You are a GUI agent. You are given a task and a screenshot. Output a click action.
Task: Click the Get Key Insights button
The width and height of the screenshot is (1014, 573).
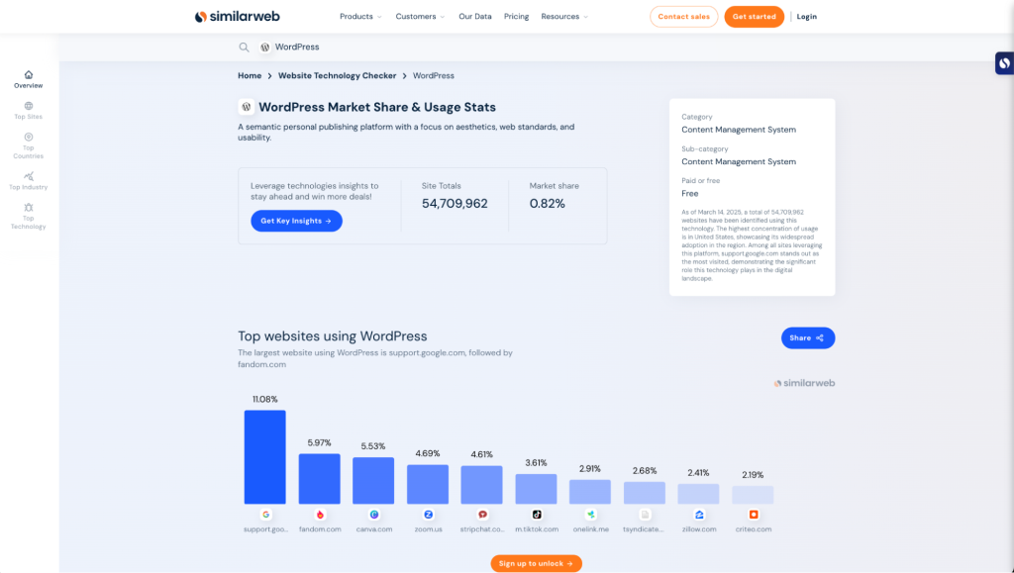click(296, 221)
